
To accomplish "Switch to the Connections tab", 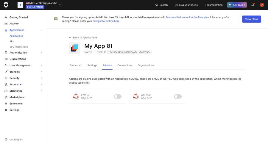I will click(x=124, y=65).
